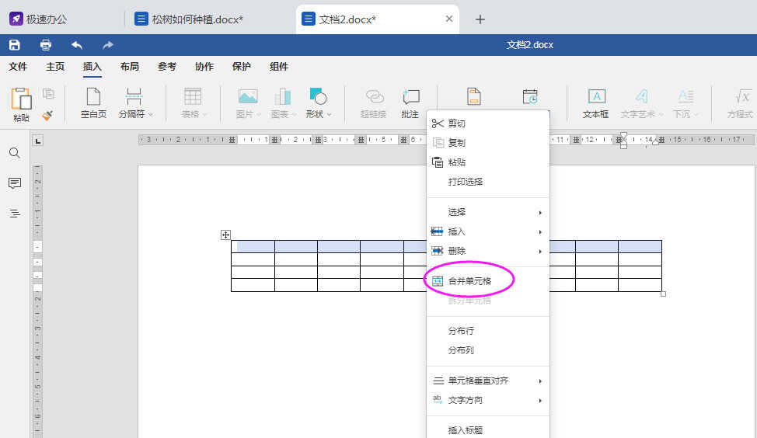Switch to the Components (组件) ribbon tab

click(x=279, y=67)
